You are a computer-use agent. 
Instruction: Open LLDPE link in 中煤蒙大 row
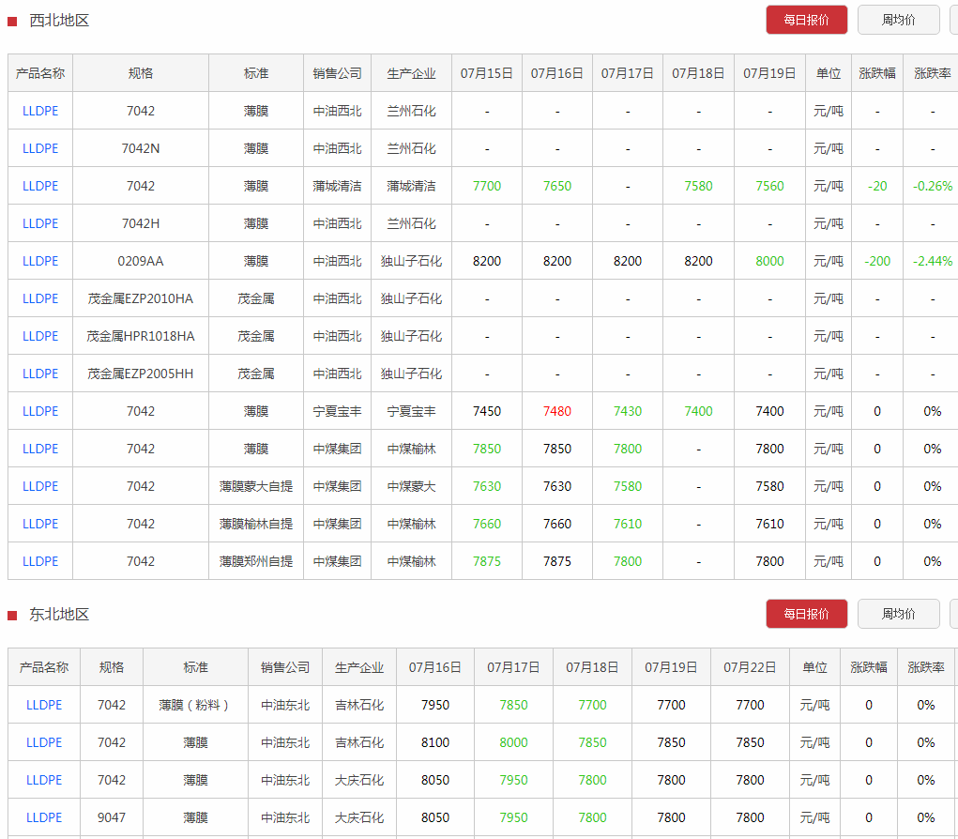[40, 486]
